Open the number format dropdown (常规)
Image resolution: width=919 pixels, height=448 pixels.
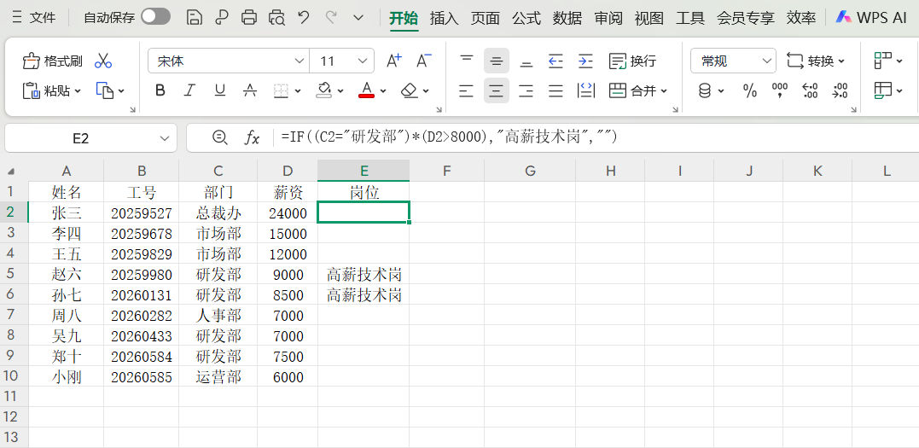tap(766, 61)
